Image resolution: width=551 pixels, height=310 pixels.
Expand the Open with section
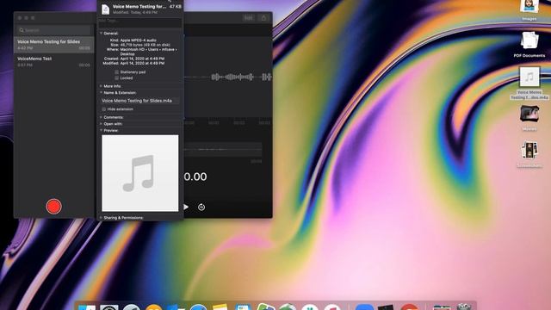tap(102, 124)
